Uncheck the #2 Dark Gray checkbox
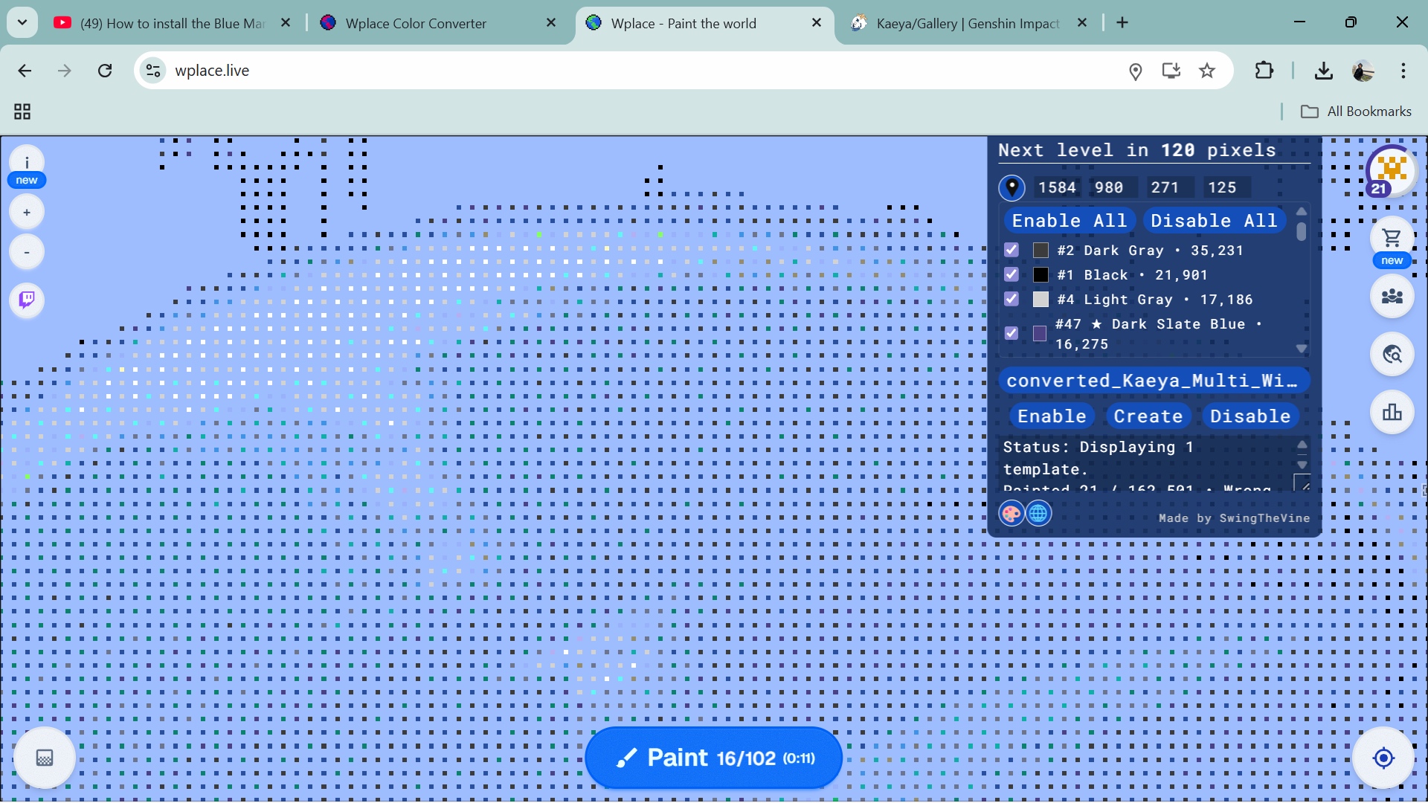Viewport: 1428px width, 803px height. (x=1011, y=250)
